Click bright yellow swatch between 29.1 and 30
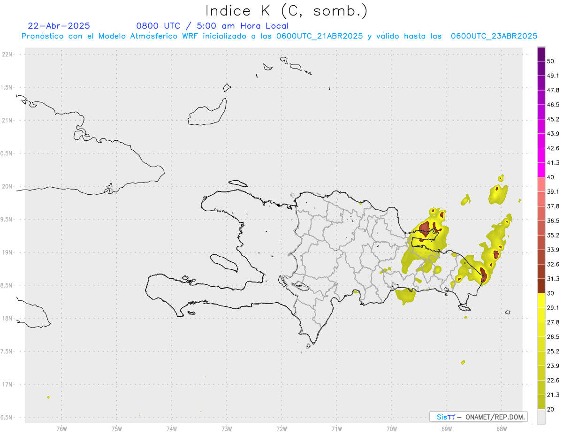 [541, 300]
